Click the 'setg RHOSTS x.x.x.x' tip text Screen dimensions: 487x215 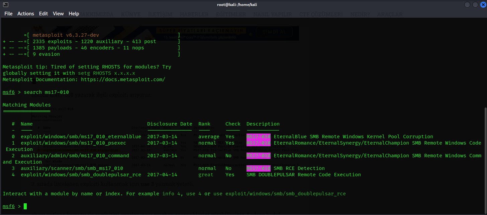coord(107,73)
